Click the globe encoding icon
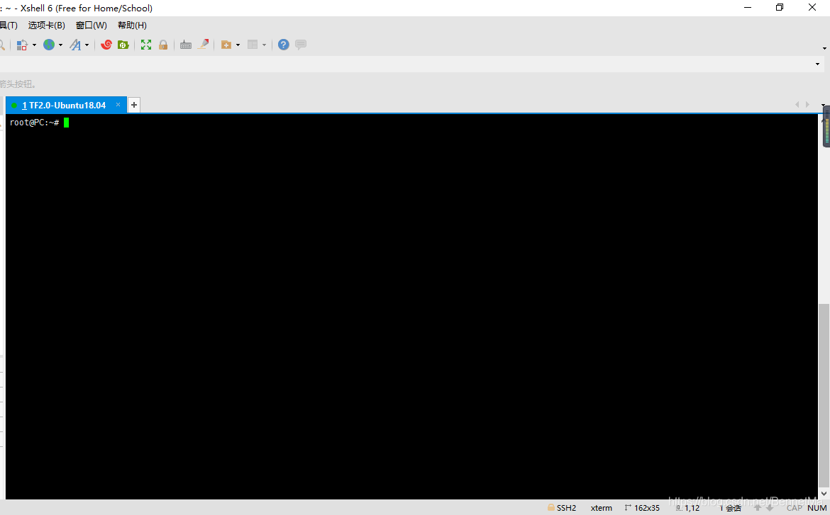Screen dimensions: 830x515 pos(49,45)
